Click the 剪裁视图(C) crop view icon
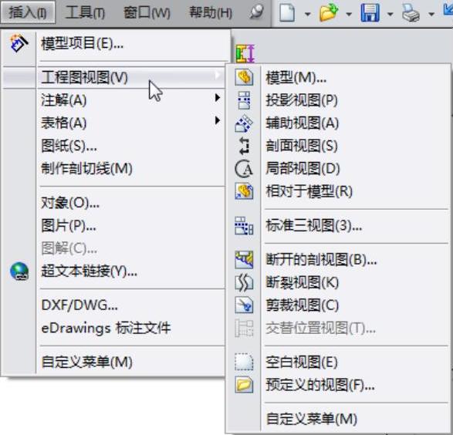453x435 pixels. pos(244,305)
